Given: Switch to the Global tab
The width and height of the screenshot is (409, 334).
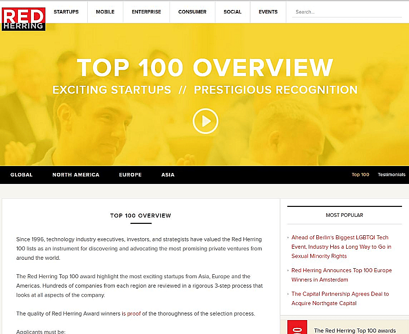Looking at the screenshot, I should [x=21, y=175].
